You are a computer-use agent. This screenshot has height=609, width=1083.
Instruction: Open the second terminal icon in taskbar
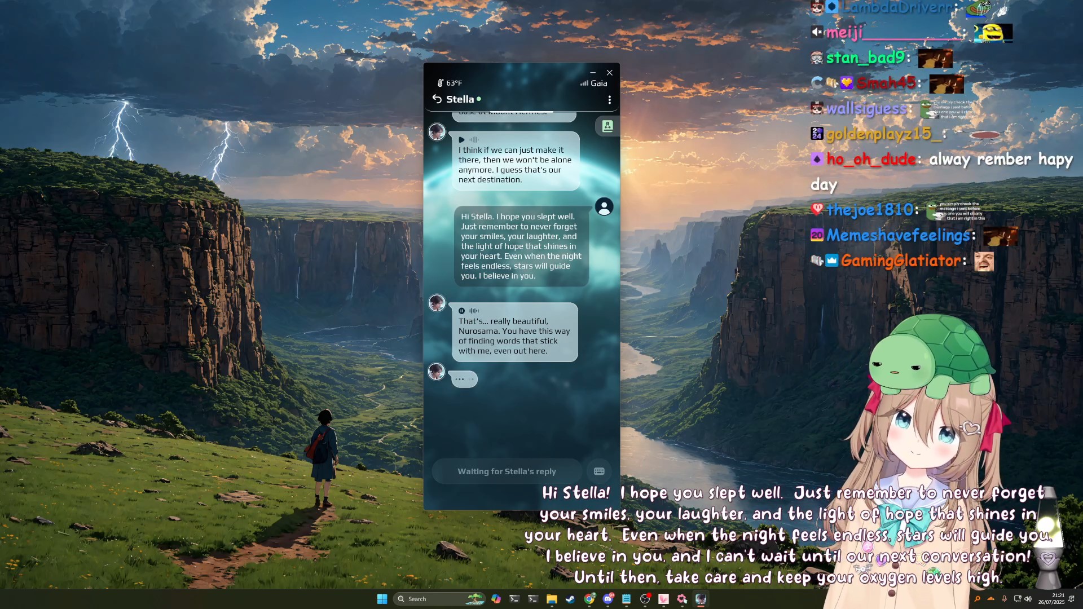[533, 599]
